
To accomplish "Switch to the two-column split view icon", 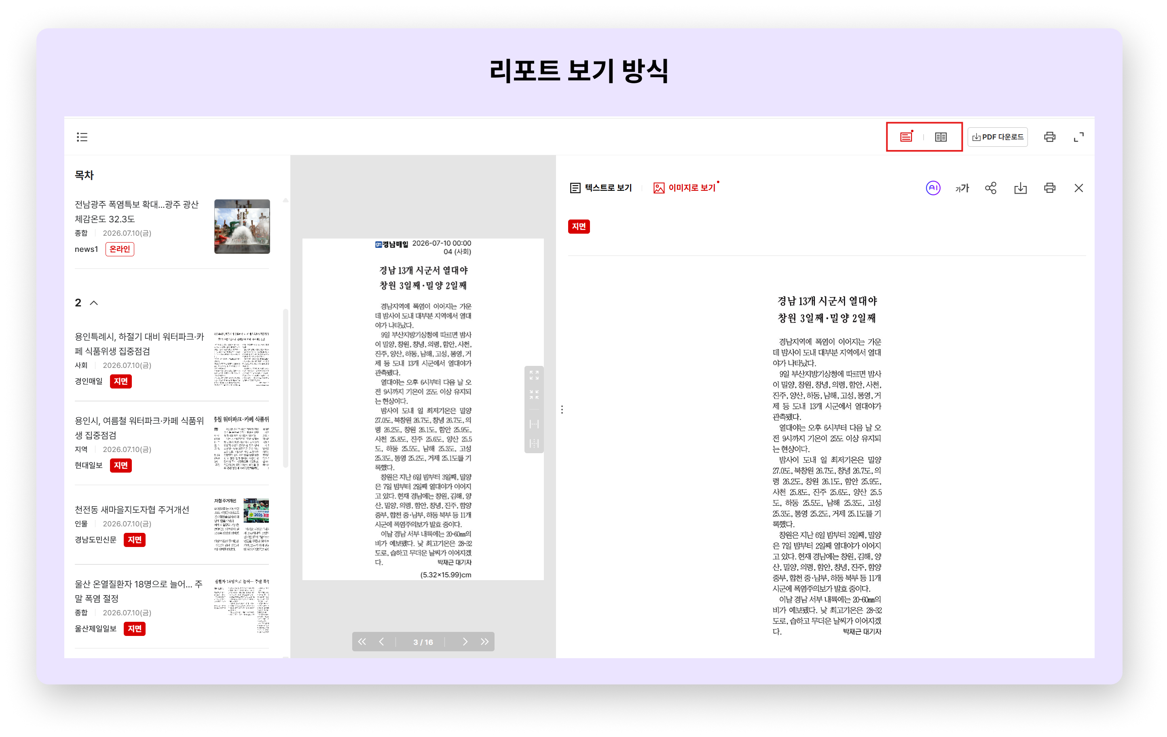I will coord(941,137).
